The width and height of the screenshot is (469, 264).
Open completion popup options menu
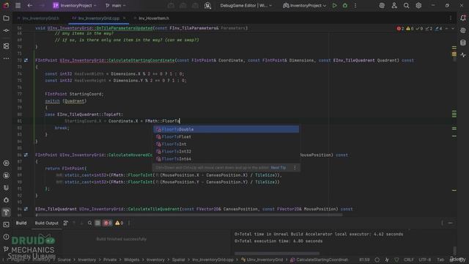tap(295, 168)
